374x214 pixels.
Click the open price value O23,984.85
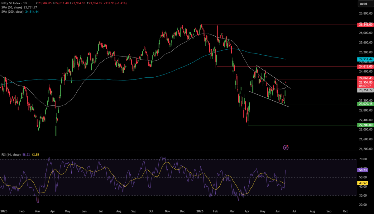(x=45, y=3)
